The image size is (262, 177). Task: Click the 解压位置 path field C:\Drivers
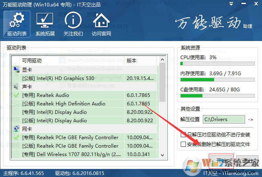(224, 119)
